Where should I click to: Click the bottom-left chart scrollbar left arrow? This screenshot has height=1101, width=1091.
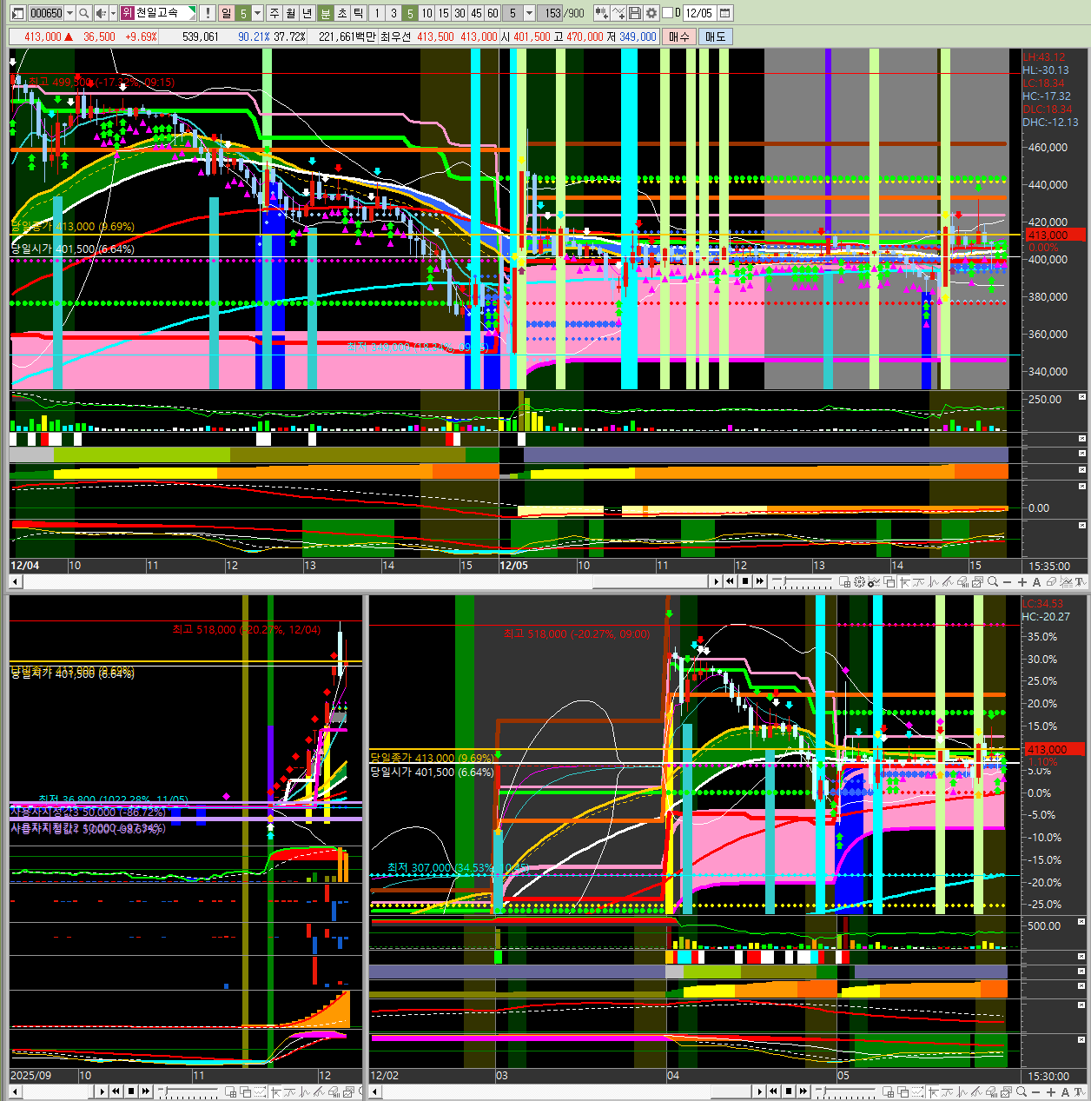tap(15, 1091)
